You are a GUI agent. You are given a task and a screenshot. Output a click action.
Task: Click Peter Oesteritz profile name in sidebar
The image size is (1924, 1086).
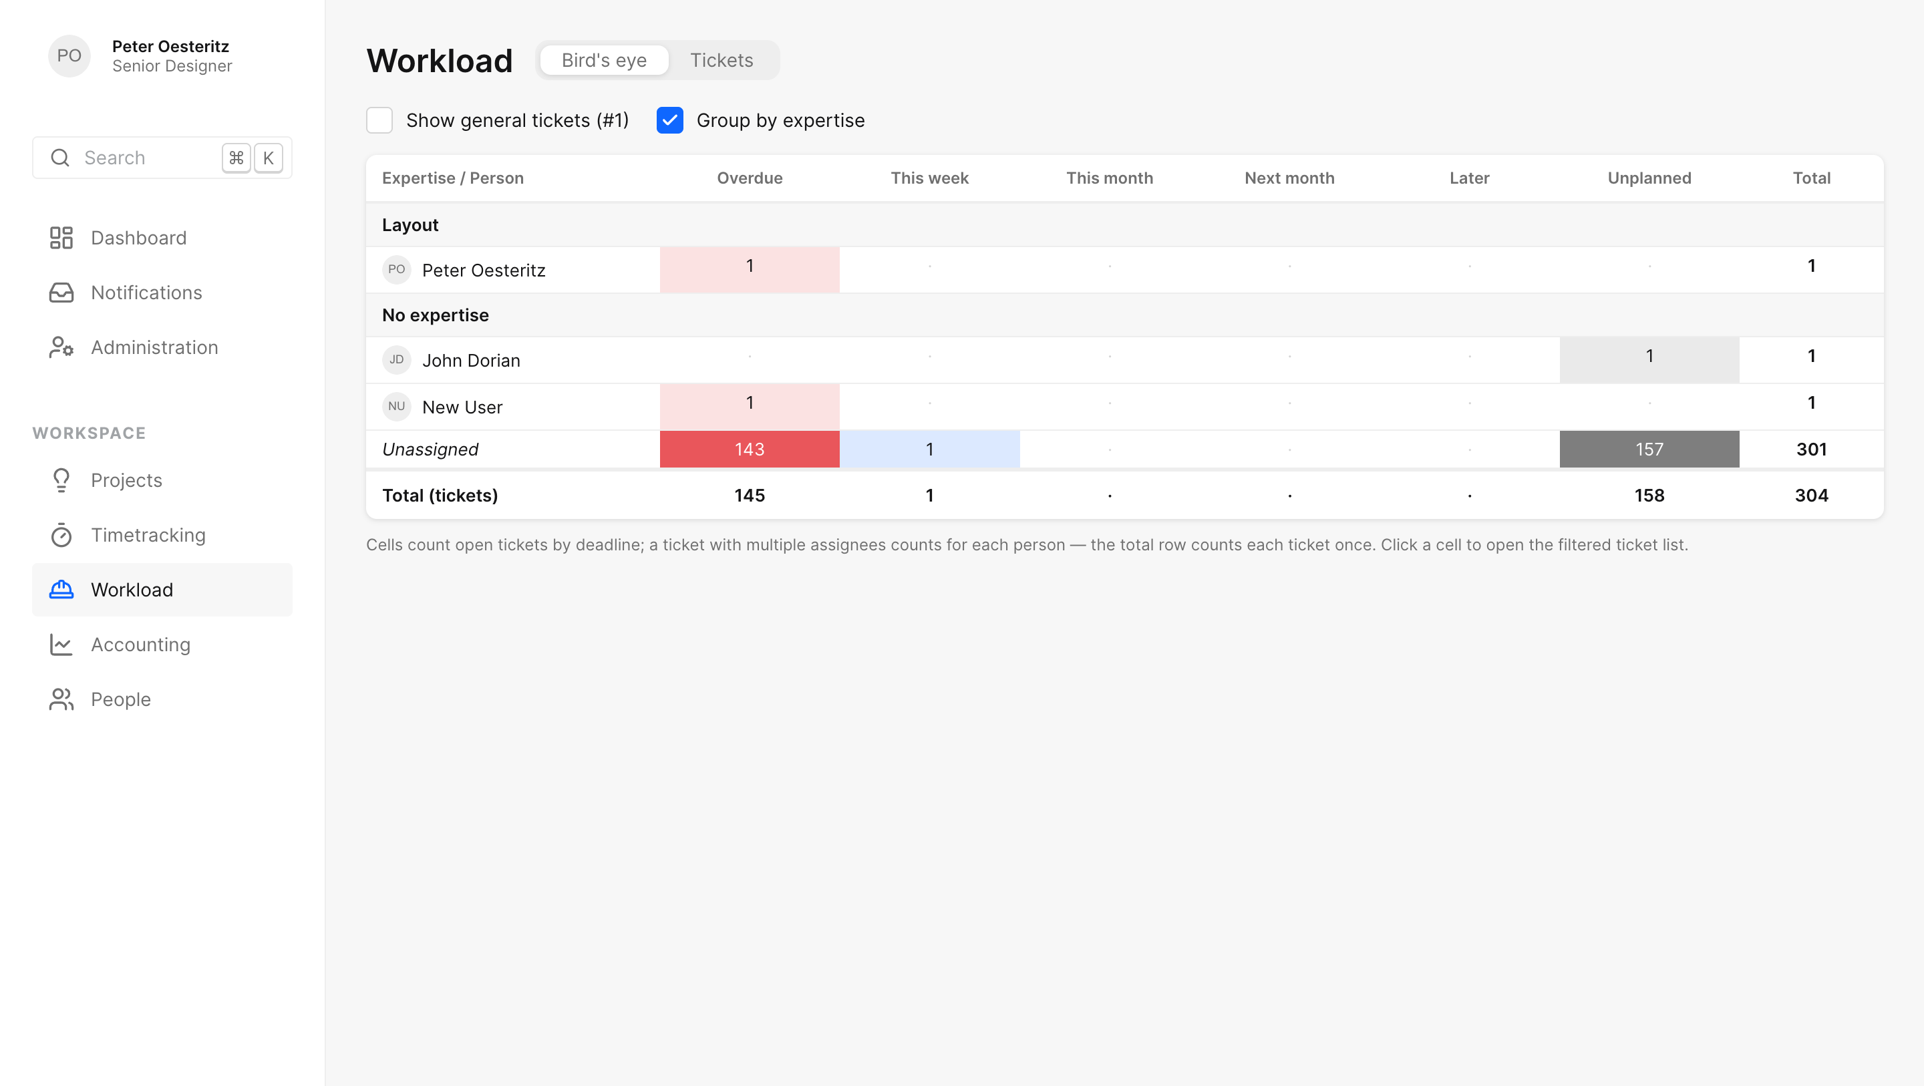(170, 46)
